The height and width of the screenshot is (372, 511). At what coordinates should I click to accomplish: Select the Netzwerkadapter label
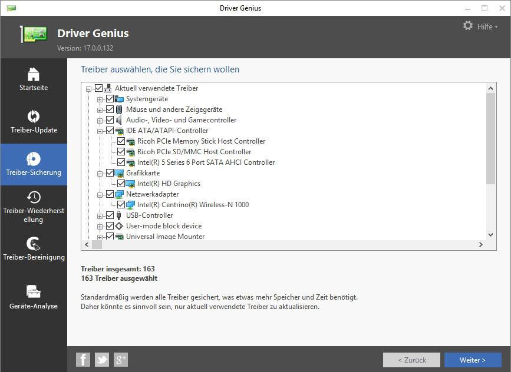(152, 194)
